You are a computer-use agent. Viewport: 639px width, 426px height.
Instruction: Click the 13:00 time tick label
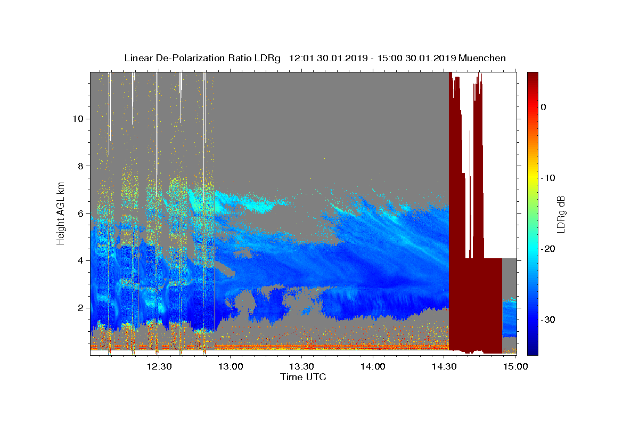coord(231,366)
